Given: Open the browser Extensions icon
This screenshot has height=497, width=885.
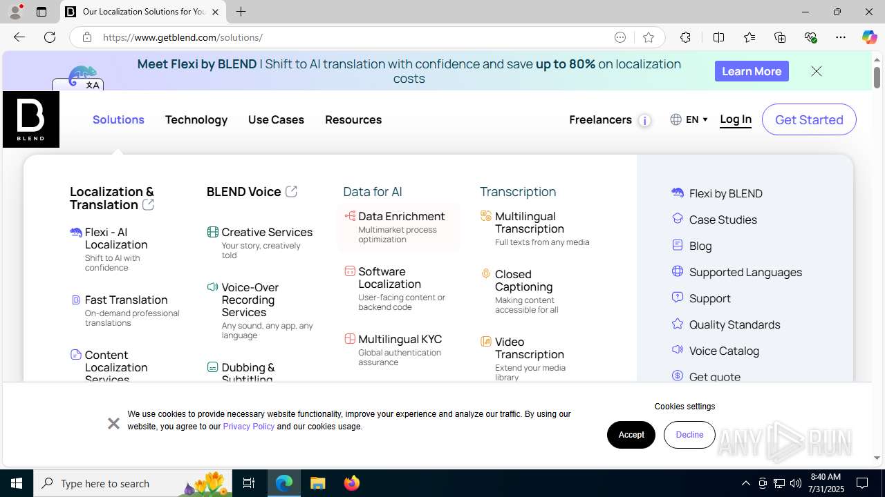Looking at the screenshot, I should pyautogui.click(x=685, y=37).
